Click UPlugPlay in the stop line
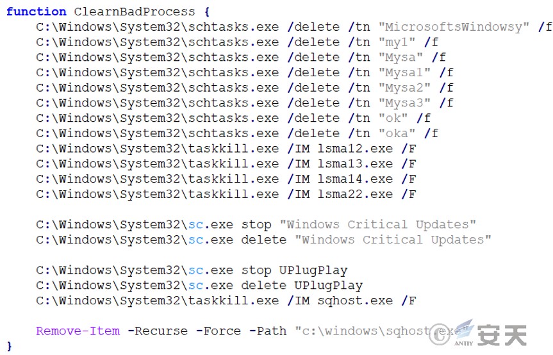Image resolution: width=553 pixels, height=355 pixels. click(x=313, y=270)
